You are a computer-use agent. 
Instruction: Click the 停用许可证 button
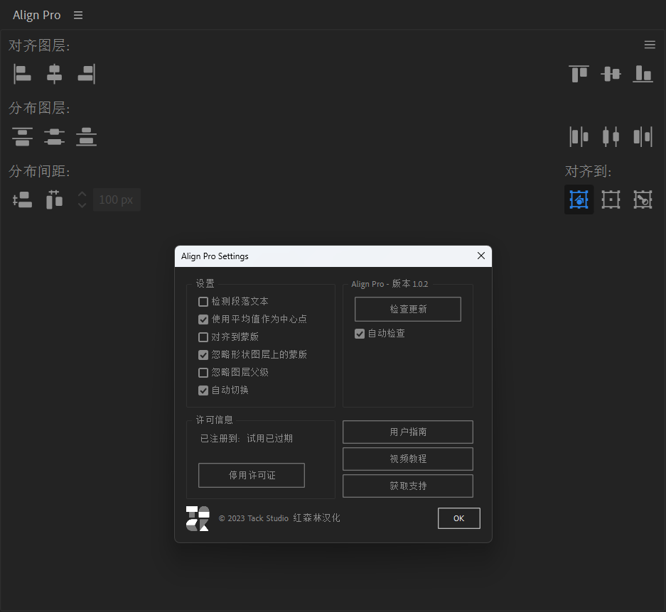[252, 476]
